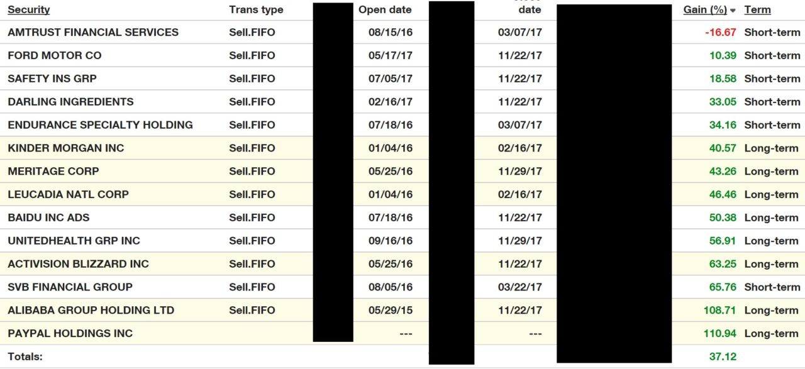This screenshot has width=805, height=369.
Task: Select ALIBABA GROUP HOLDING LTD entry
Action: 91,311
